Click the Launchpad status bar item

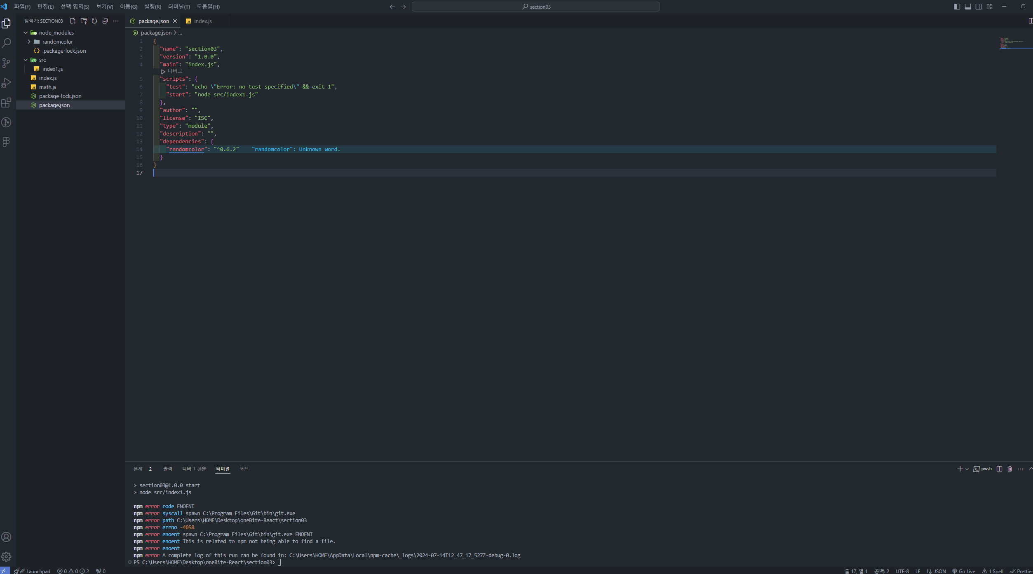[32, 571]
